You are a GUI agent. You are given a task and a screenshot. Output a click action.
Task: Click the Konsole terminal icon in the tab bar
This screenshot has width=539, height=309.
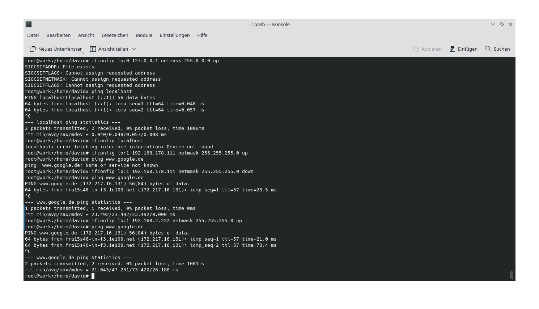click(28, 24)
